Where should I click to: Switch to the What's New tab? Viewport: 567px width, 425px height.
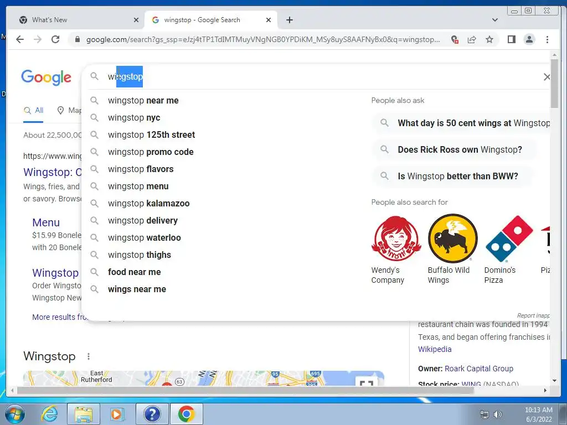(77, 20)
